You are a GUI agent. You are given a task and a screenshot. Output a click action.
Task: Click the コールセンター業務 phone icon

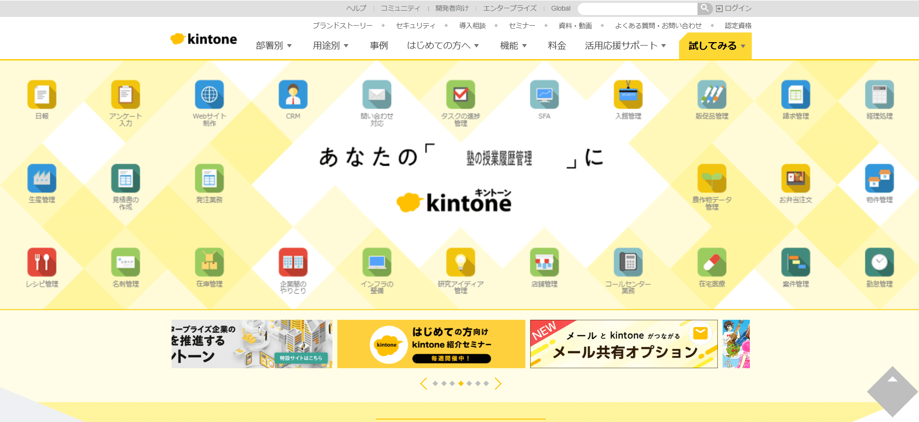(628, 262)
